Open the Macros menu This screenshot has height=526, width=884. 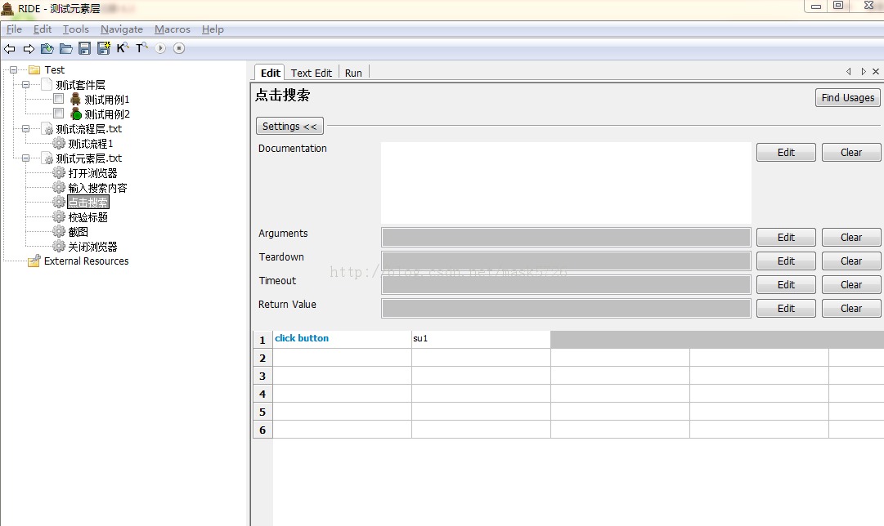173,29
